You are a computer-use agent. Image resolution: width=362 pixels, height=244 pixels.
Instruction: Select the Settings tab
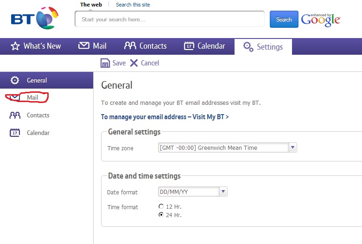pyautogui.click(x=263, y=47)
